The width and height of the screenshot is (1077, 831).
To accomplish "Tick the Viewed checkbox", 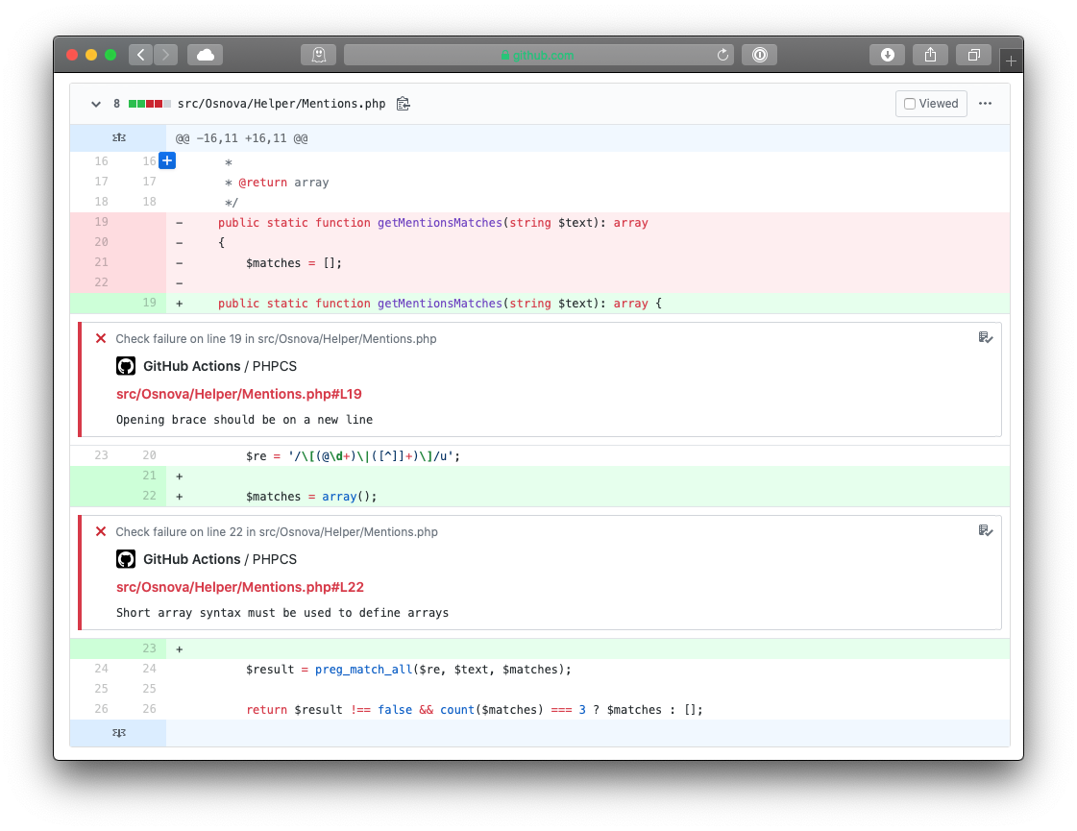I will [x=910, y=104].
